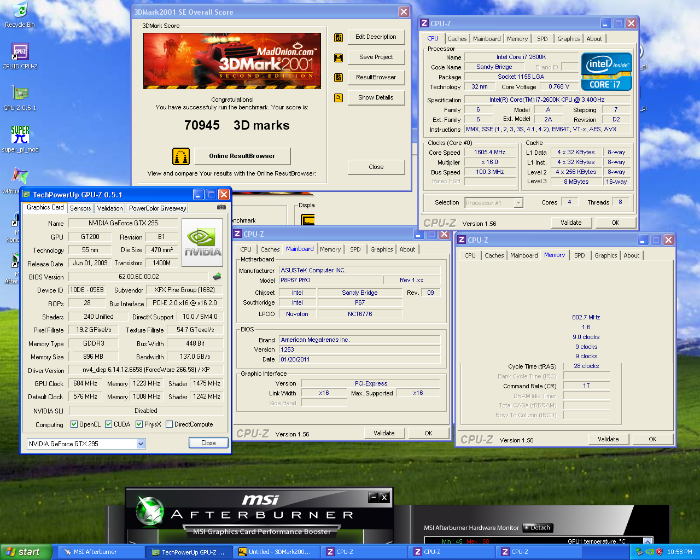Click the Z icon in the CPU-Z Mainboard window title
The width and height of the screenshot is (700, 560).
pos(237,234)
